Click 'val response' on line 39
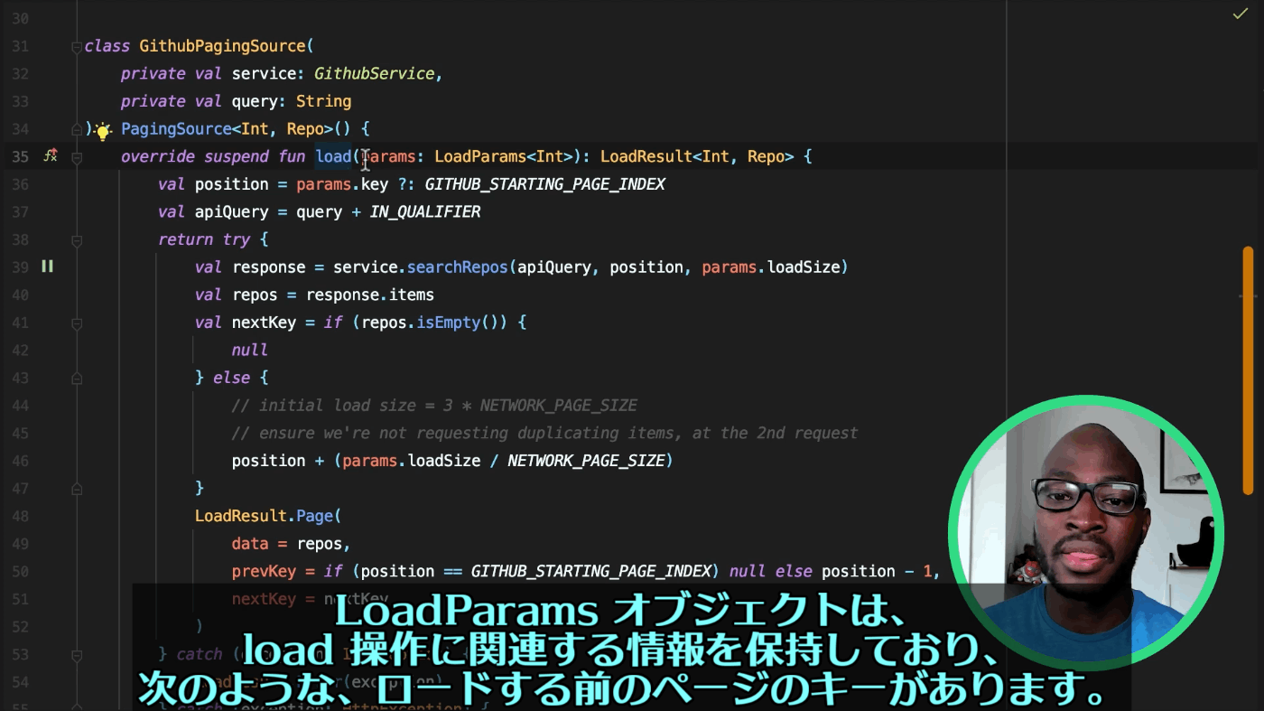 [x=250, y=267]
